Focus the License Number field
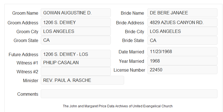The width and height of the screenshot is (223, 112). coord(182,70)
